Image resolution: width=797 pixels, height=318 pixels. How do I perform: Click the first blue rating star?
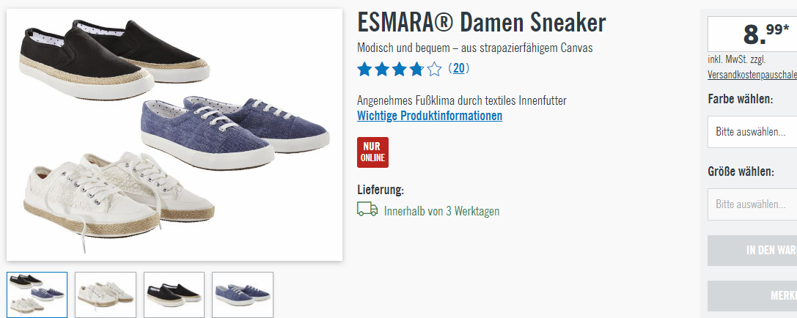point(364,69)
